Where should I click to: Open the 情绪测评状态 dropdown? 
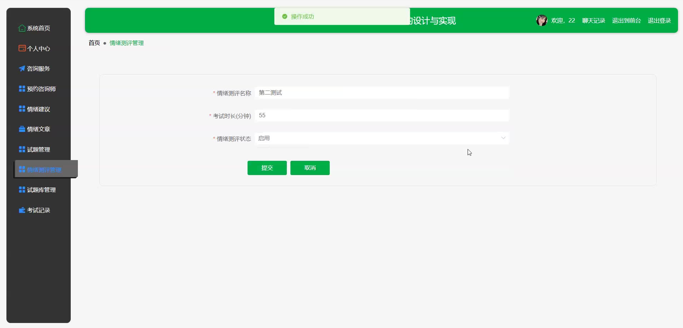pyautogui.click(x=382, y=138)
